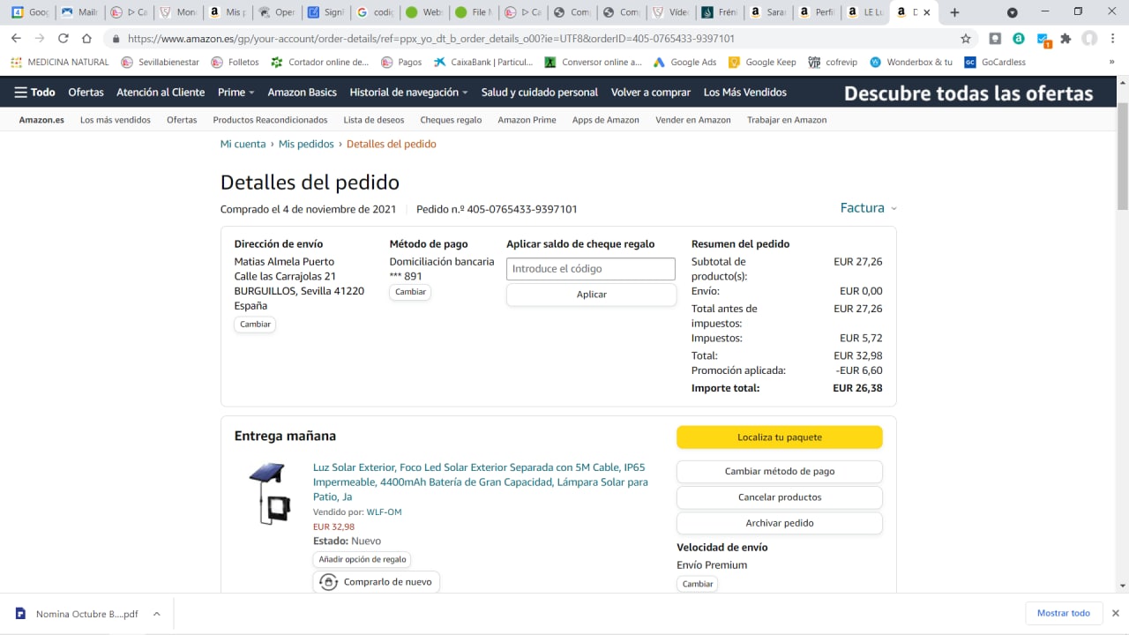Open 'Los Más Vendidos' nav item
Viewport: 1129px width, 635px height.
[744, 93]
